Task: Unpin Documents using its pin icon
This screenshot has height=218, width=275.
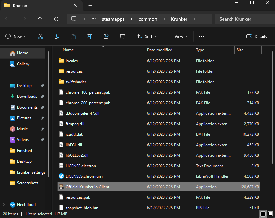Action: pos(43,107)
